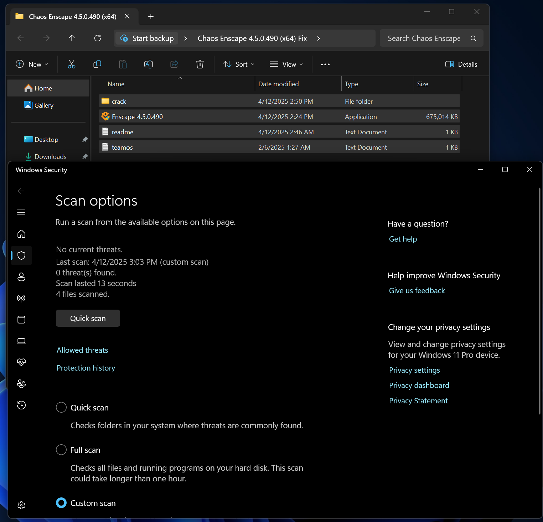
Task: Select the Quick scan radio option
Action: (x=61, y=407)
